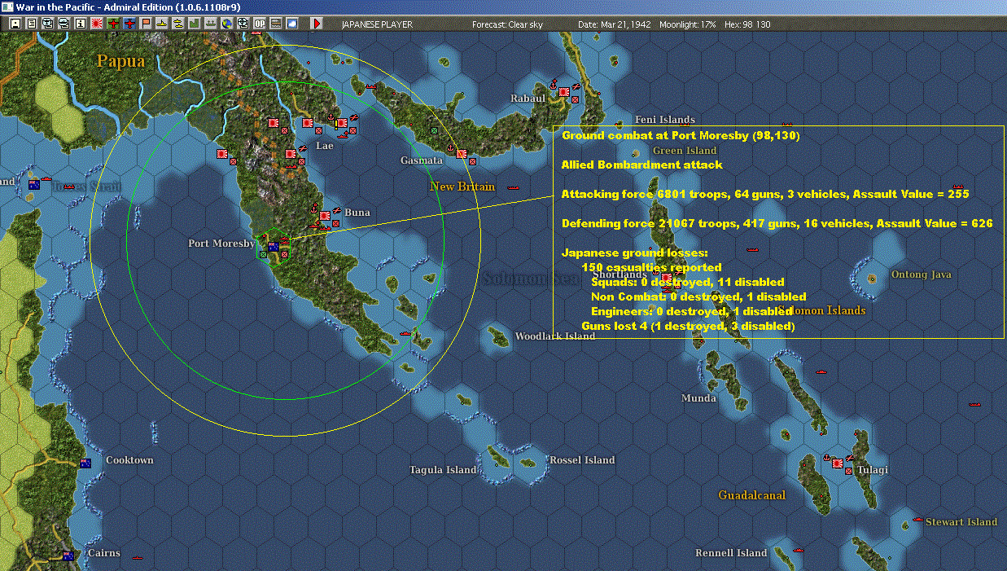The image size is (1007, 571).
Task: Click the first overlapping screens icon
Action: pyautogui.click(x=48, y=24)
